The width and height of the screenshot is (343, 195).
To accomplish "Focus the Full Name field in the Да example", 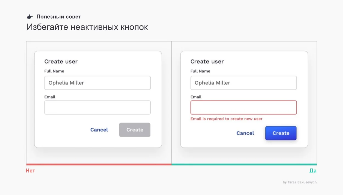I will (243, 83).
